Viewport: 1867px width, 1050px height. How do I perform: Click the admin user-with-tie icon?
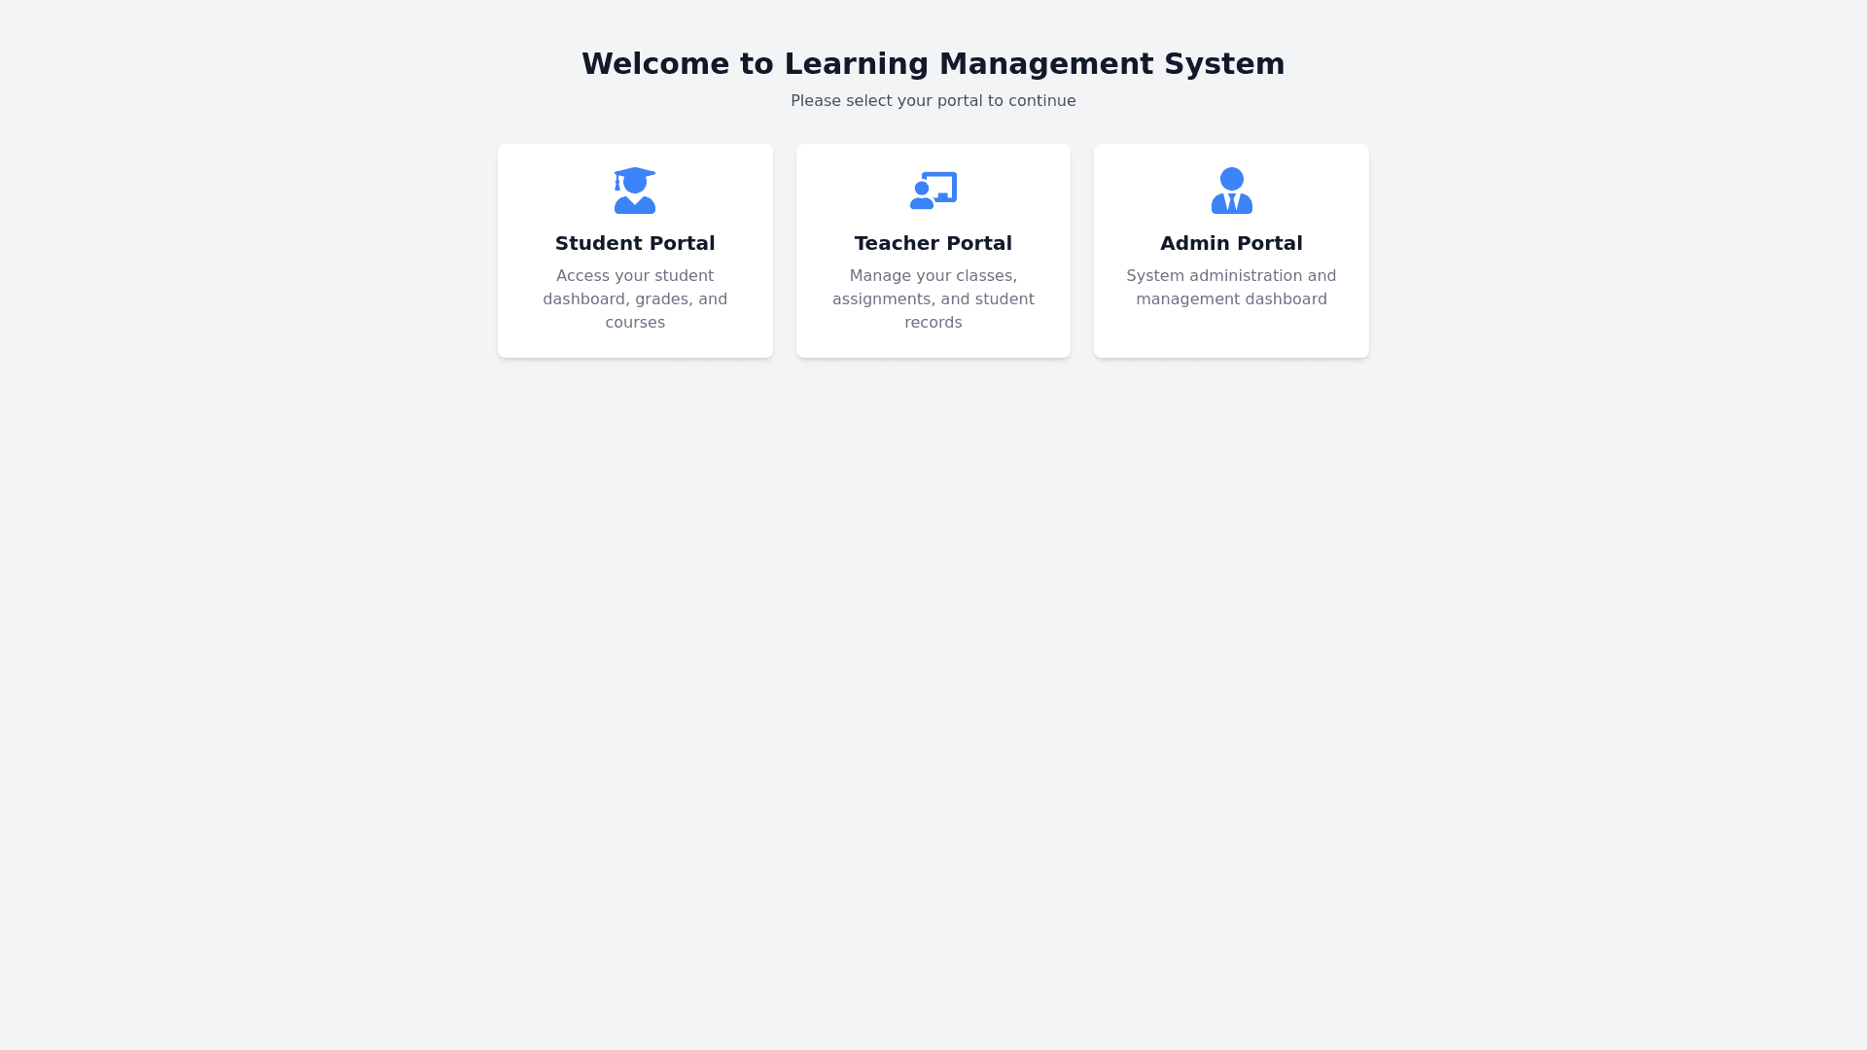(1231, 191)
